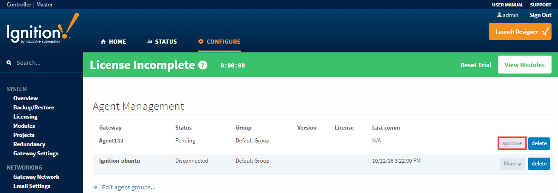Image resolution: width=558 pixels, height=193 pixels.
Task: Approve the pending Agent133 gateway
Action: point(512,143)
